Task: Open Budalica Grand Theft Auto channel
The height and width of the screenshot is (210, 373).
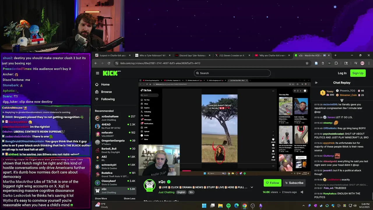Action: click(115, 174)
